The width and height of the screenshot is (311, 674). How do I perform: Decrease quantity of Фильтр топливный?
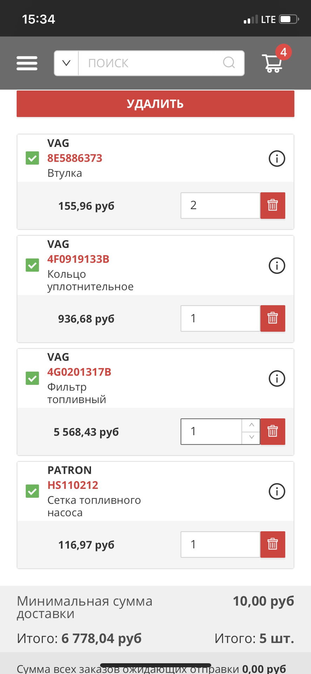pyautogui.click(x=251, y=437)
